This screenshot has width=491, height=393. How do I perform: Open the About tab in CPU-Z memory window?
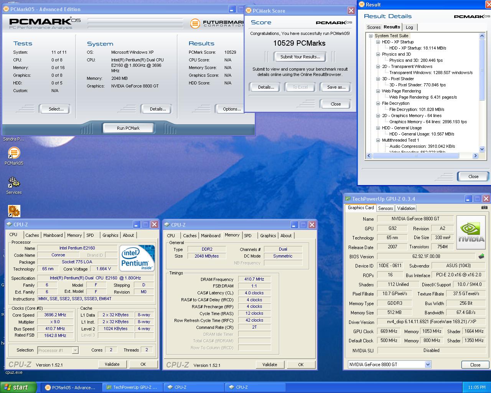[286, 236]
